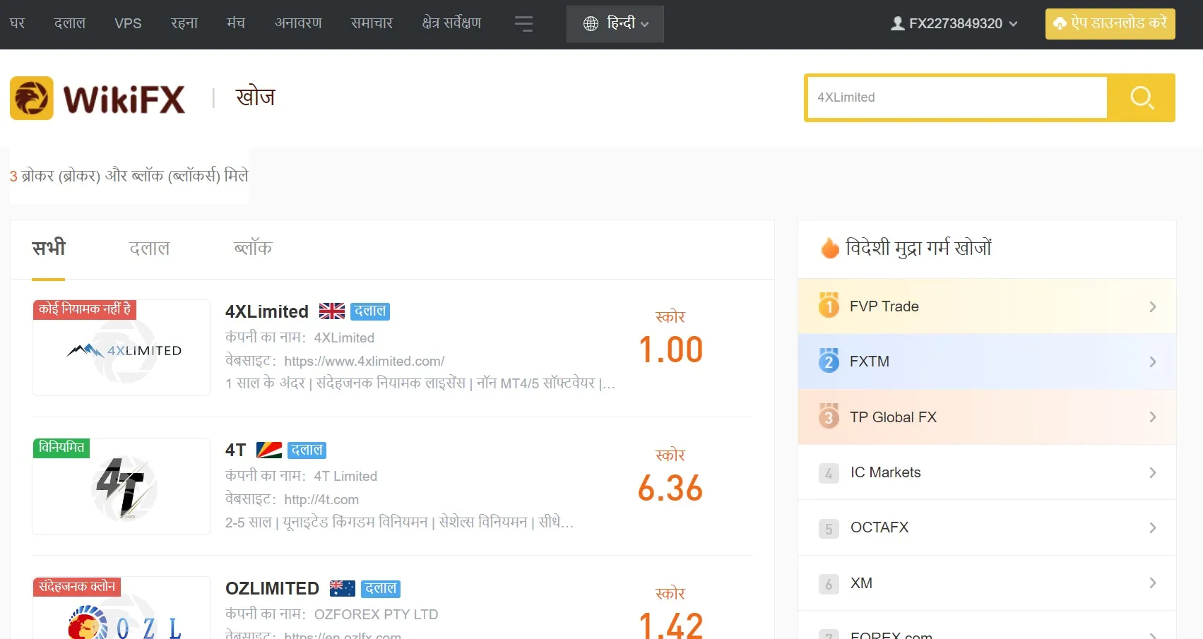Click company name 4T Limited
The height and width of the screenshot is (639, 1203).
click(345, 477)
